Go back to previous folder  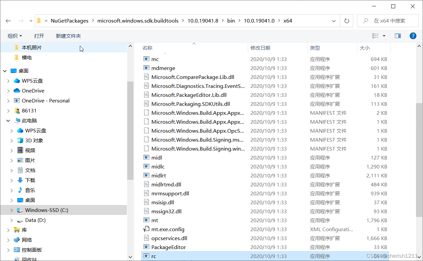pos(8,21)
